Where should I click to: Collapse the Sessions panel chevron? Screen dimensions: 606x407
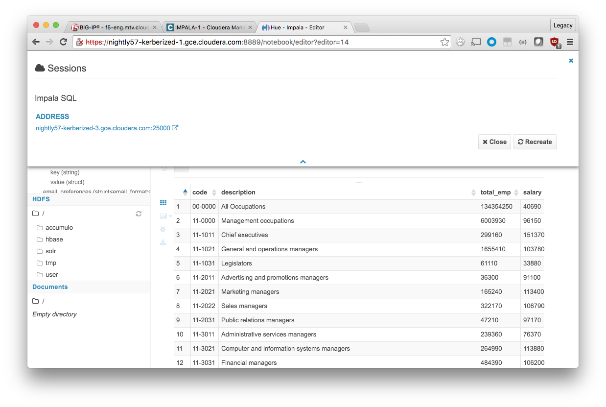coord(303,162)
